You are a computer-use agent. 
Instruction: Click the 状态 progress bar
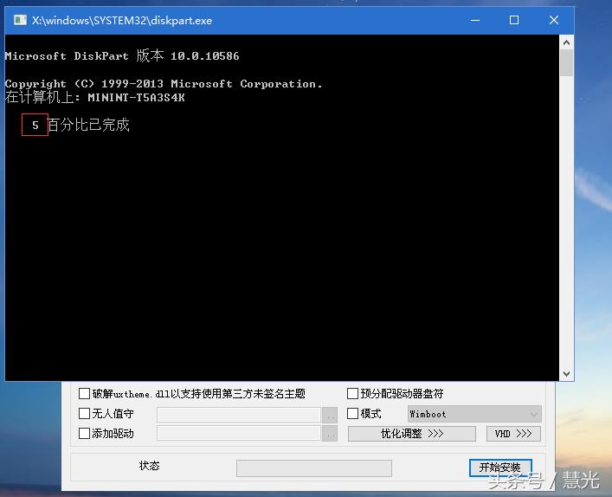tap(314, 468)
